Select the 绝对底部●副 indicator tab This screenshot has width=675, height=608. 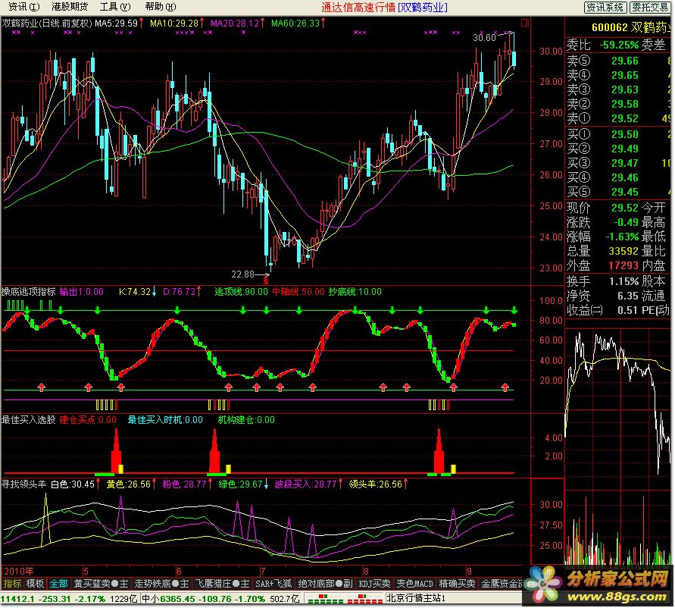325,584
